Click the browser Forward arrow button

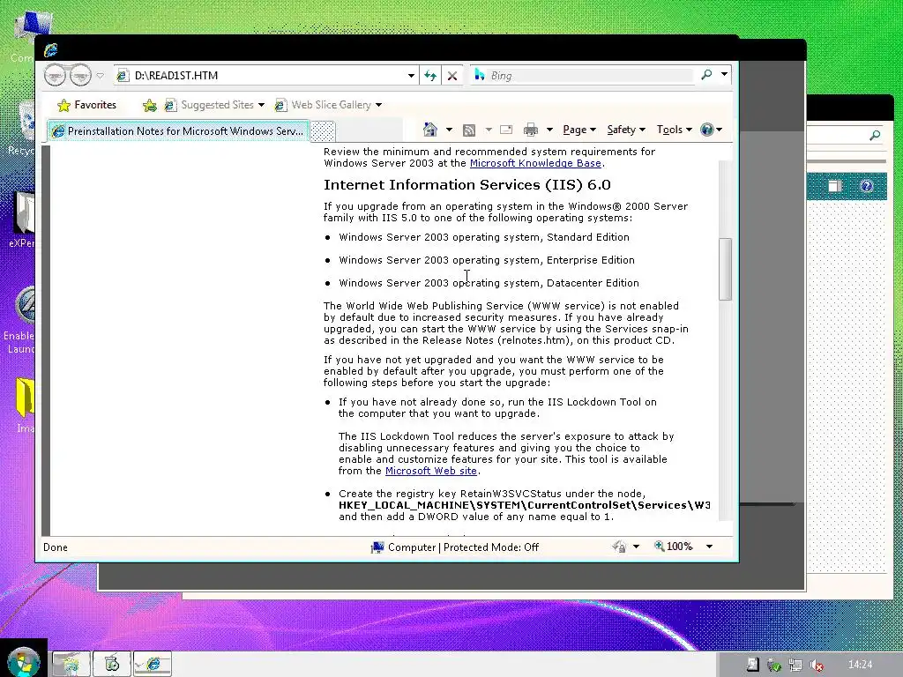click(80, 76)
